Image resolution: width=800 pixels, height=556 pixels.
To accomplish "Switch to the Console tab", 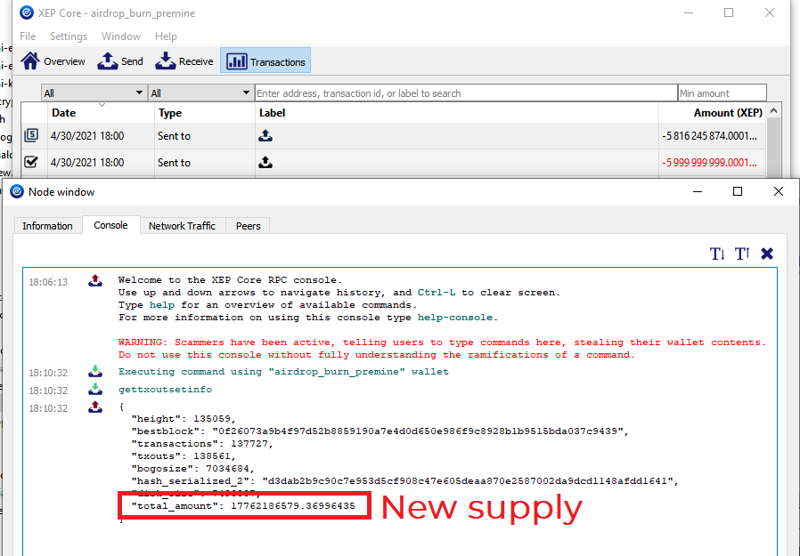I will pos(110,225).
